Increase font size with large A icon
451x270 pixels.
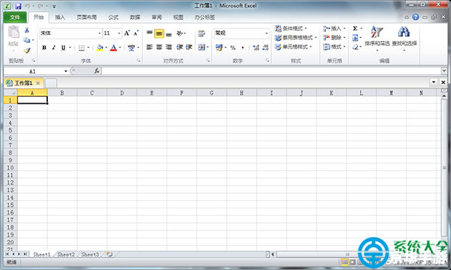coord(127,33)
